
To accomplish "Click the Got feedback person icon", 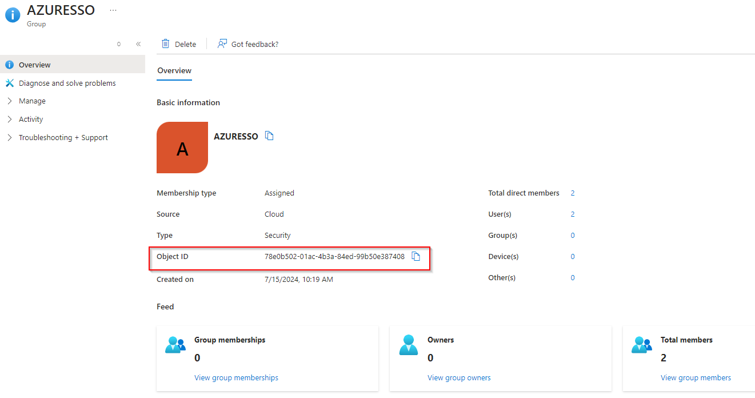I will 222,44.
